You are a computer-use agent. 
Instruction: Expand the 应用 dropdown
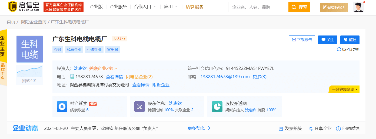pyautogui.click(x=171, y=7)
